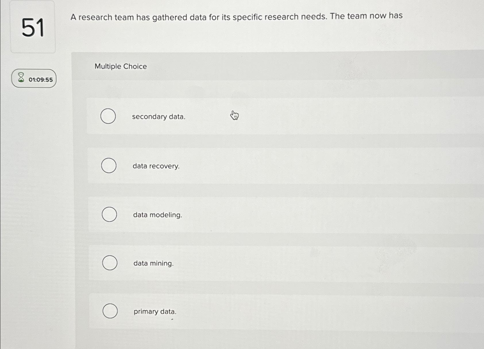Click the data recovery answer text

(156, 166)
